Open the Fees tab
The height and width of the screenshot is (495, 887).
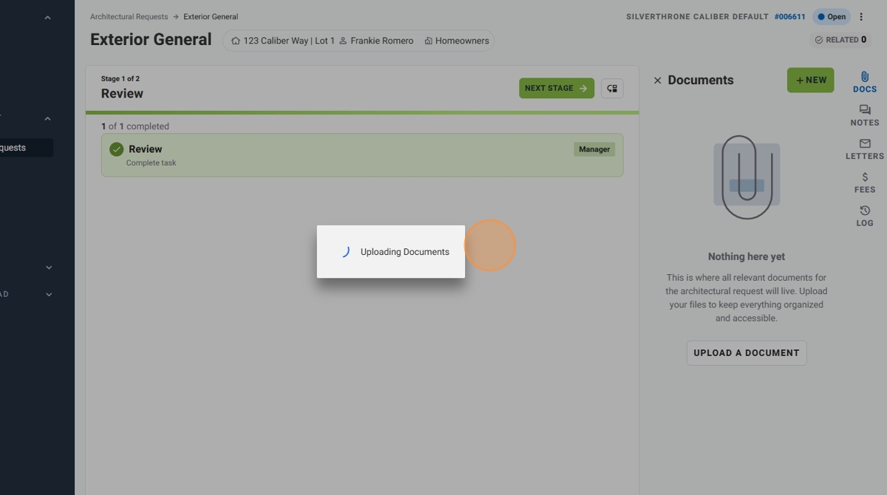click(x=864, y=182)
